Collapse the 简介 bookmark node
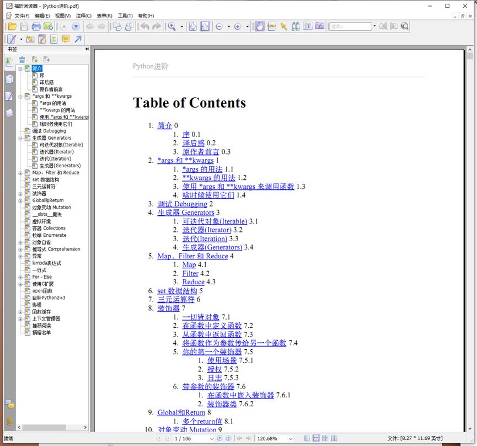Image resolution: width=477 pixels, height=446 pixels. [x=20, y=69]
